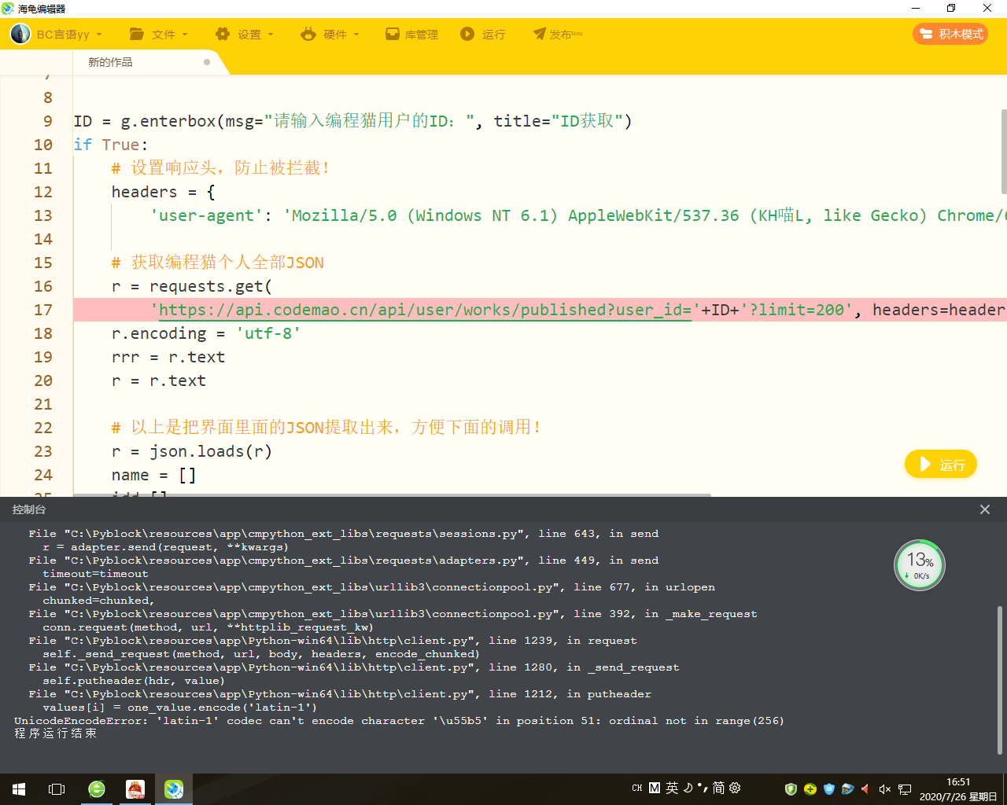Open Task View on the taskbar
The height and width of the screenshot is (805, 1007).
57,788
